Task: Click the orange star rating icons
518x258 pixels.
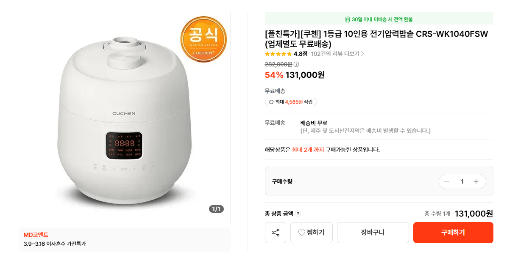Action: (x=278, y=54)
